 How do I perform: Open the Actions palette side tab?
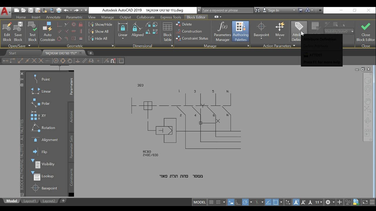[x=71, y=117]
